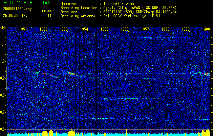Image resolution: width=213 pixels, height=136 pixels.
Task: Click the yellow intensity peak under 1400
Action: (x=206, y=133)
